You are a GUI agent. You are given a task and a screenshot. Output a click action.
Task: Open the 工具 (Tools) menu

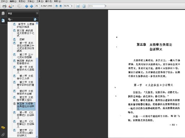[x=40, y=1]
